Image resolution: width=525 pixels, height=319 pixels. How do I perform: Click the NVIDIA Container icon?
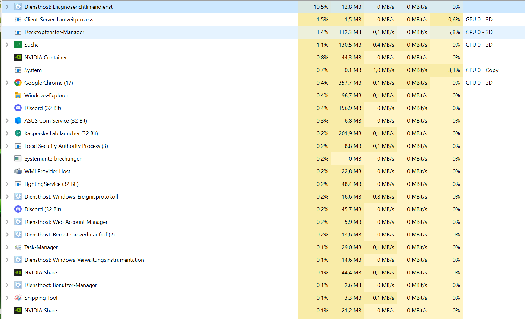pyautogui.click(x=18, y=57)
